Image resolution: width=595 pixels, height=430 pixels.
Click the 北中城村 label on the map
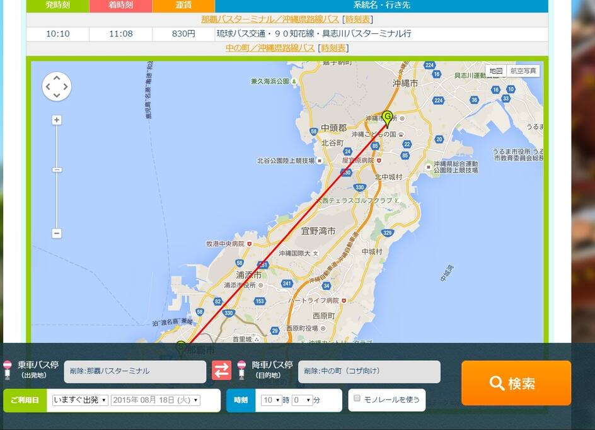[388, 177]
